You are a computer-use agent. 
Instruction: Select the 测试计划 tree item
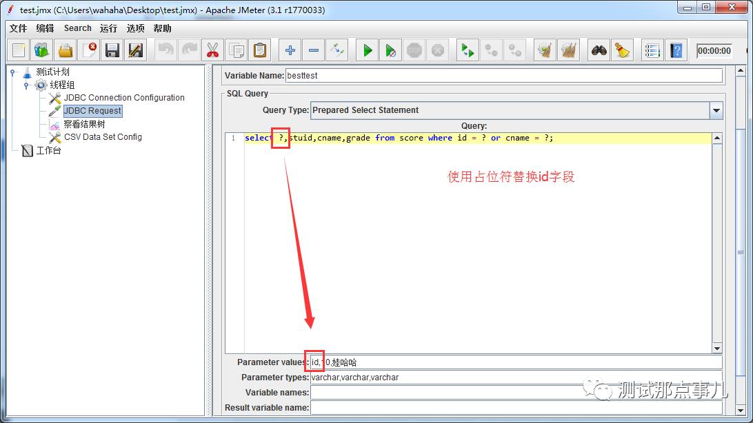pyautogui.click(x=53, y=72)
